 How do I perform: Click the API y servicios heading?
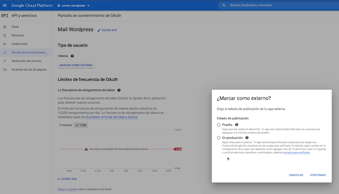(24, 15)
